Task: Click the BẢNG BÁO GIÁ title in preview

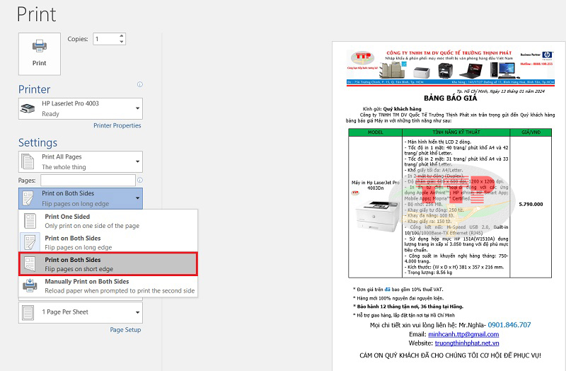Action: [450, 98]
